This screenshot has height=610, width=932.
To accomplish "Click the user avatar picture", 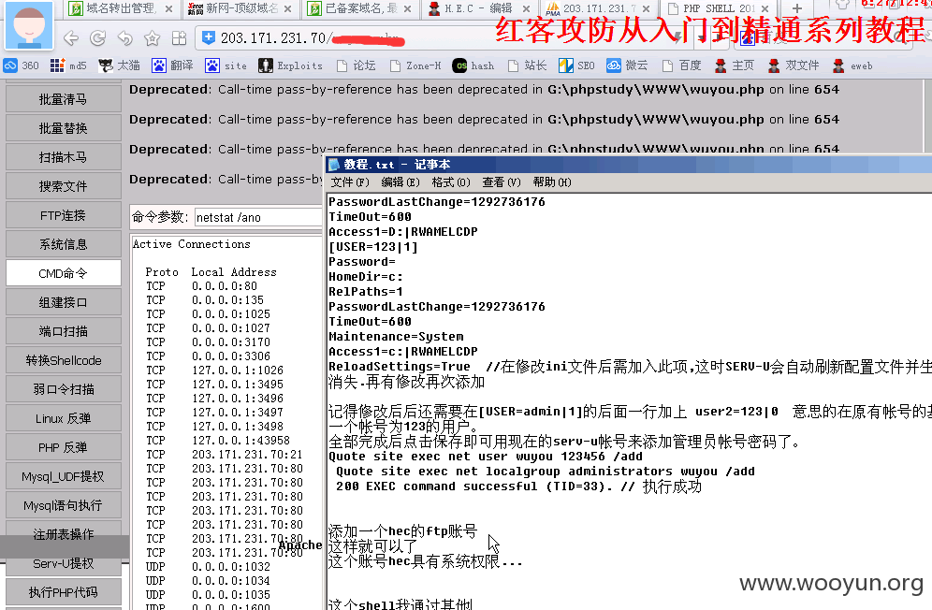I will [28, 25].
